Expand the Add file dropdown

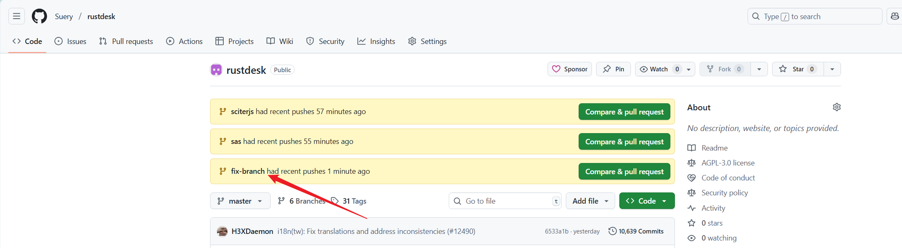click(590, 201)
